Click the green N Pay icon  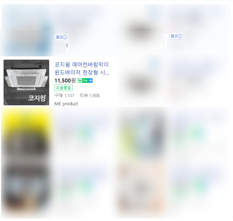tap(83, 81)
